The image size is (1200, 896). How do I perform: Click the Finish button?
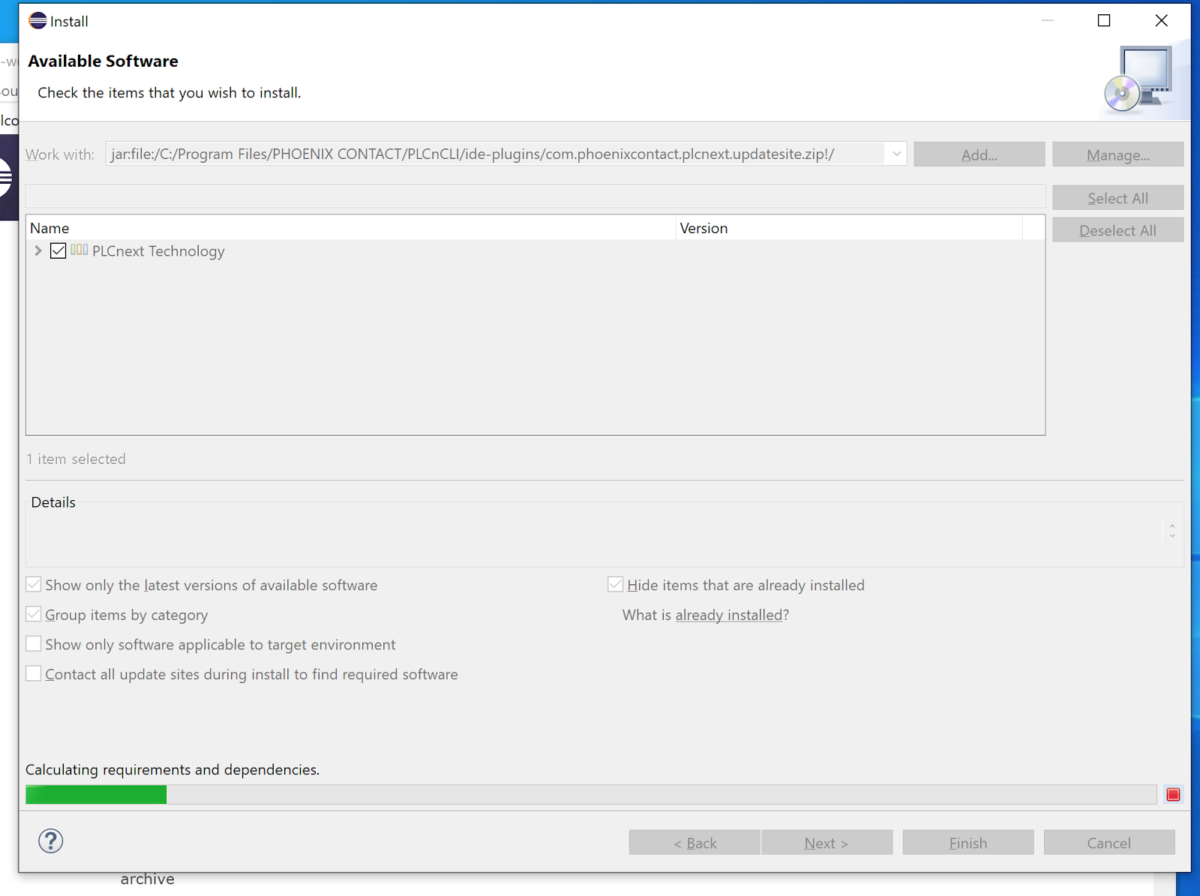tap(968, 843)
